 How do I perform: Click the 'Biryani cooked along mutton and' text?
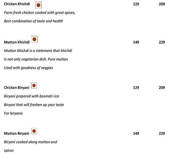point(30,142)
